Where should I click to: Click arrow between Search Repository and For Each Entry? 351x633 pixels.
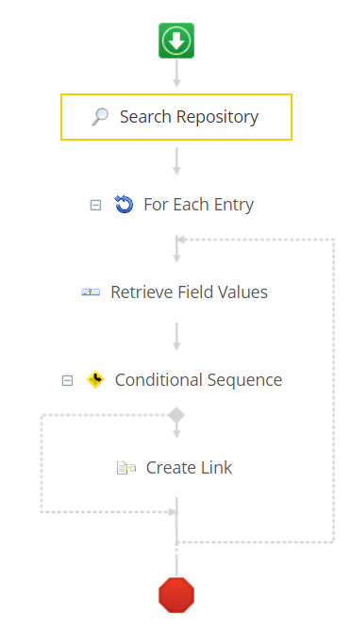tap(176, 161)
